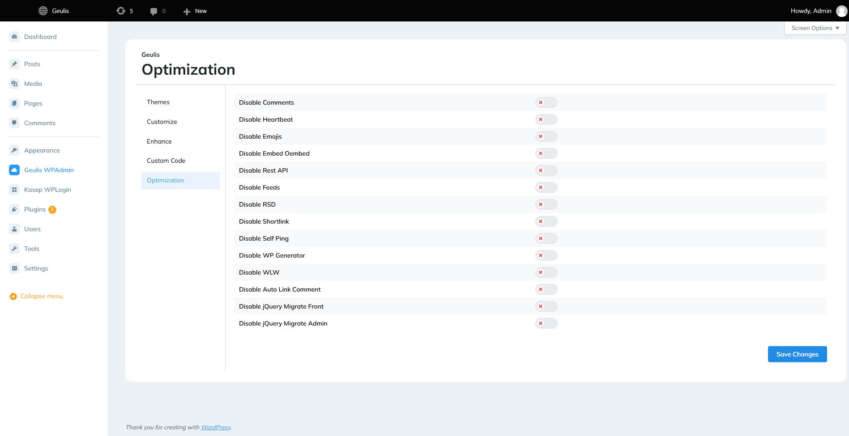Click the Geulis site name in admin bar

(x=60, y=11)
